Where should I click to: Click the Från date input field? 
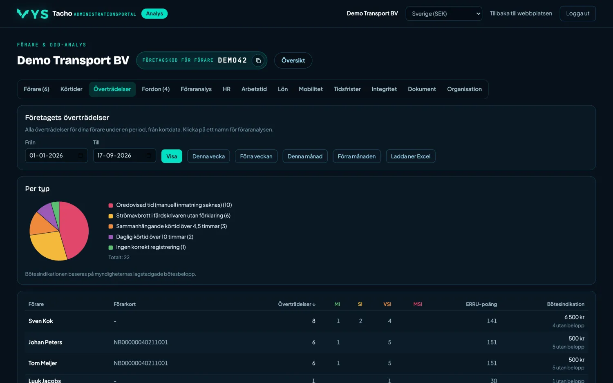click(x=56, y=156)
